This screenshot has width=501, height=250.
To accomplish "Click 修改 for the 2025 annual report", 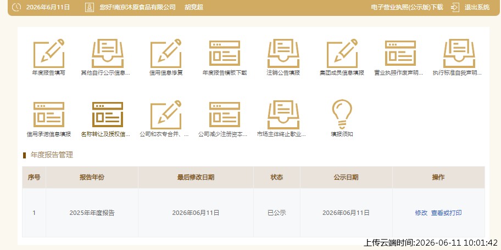I will (x=421, y=213).
